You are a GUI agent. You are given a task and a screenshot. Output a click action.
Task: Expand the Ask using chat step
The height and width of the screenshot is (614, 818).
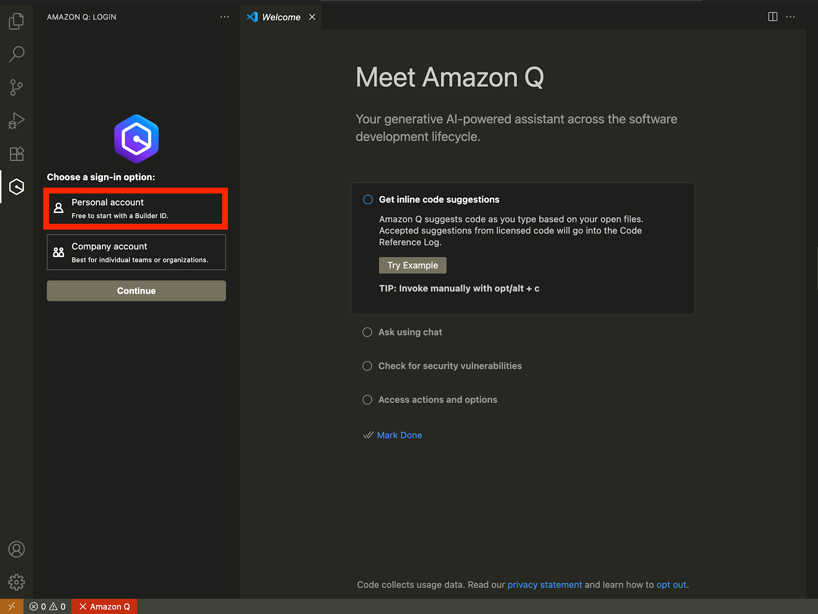[410, 332]
